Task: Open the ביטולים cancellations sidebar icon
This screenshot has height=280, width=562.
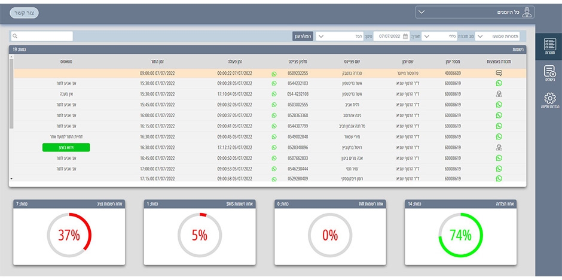Action: point(549,73)
